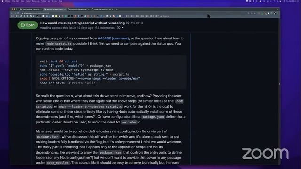Open the Apple menu

2,1
